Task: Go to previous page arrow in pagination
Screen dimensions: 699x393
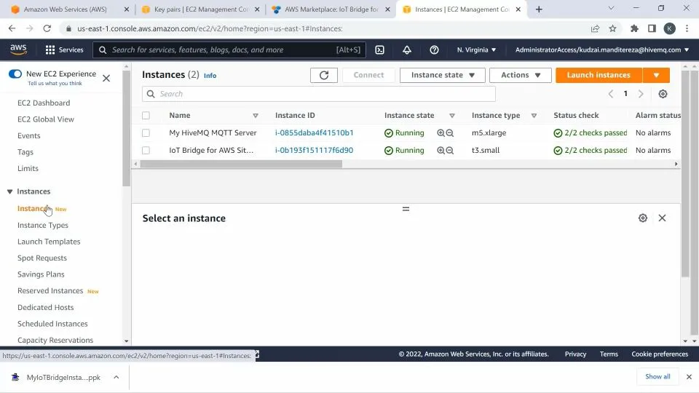Action: [611, 94]
